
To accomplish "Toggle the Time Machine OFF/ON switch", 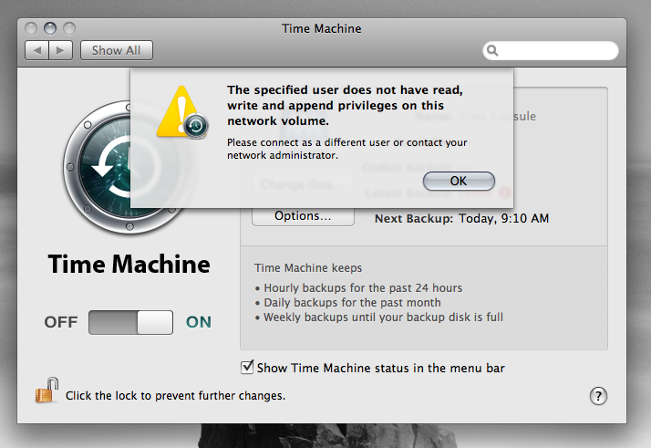I will (x=130, y=322).
